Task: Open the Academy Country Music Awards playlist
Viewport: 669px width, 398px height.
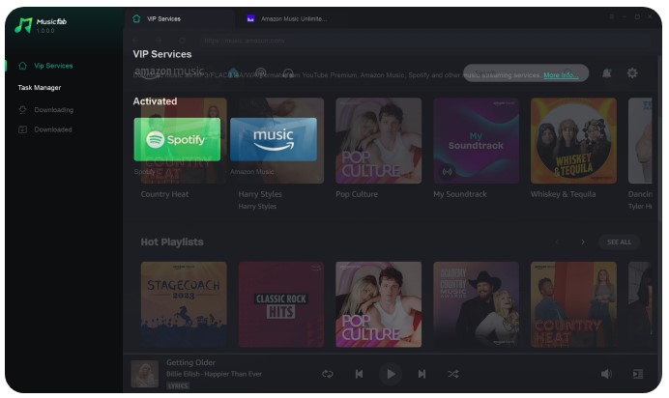Action: (477, 304)
